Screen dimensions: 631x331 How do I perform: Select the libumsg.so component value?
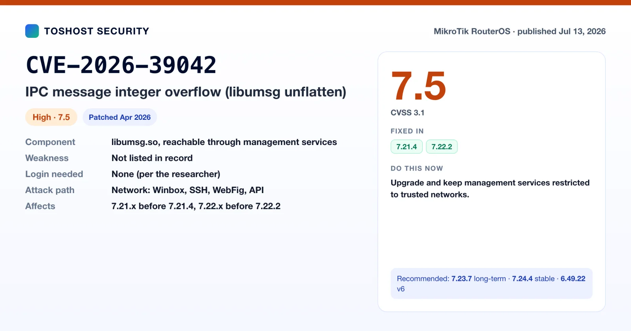click(x=224, y=142)
